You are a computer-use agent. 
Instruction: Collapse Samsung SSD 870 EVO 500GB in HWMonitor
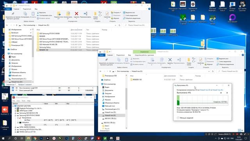tap(16, 115)
